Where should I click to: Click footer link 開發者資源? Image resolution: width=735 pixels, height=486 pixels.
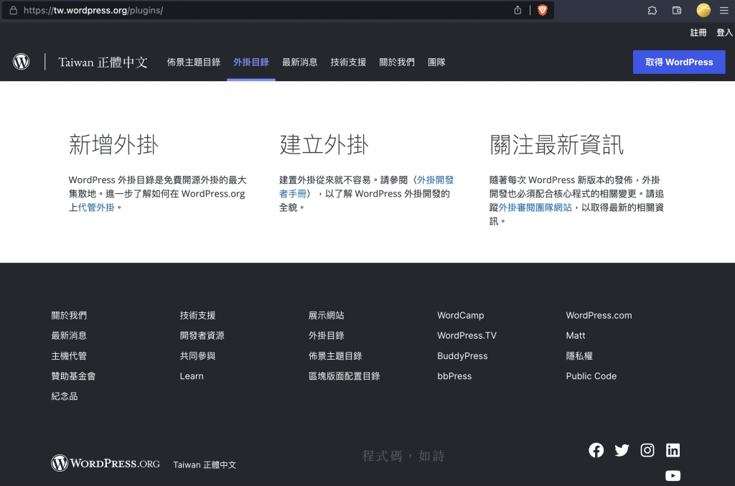pyautogui.click(x=202, y=335)
